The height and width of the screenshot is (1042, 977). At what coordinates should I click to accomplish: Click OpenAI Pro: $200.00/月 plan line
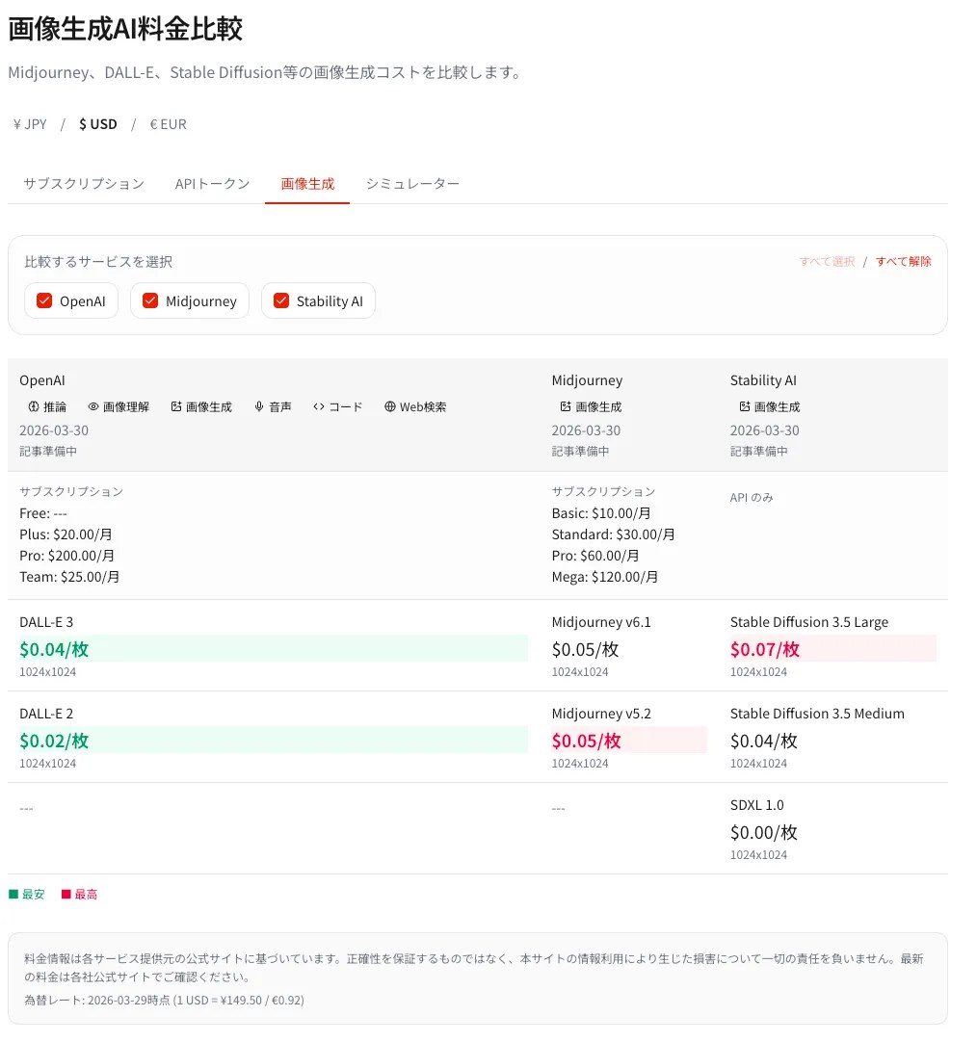coord(67,557)
